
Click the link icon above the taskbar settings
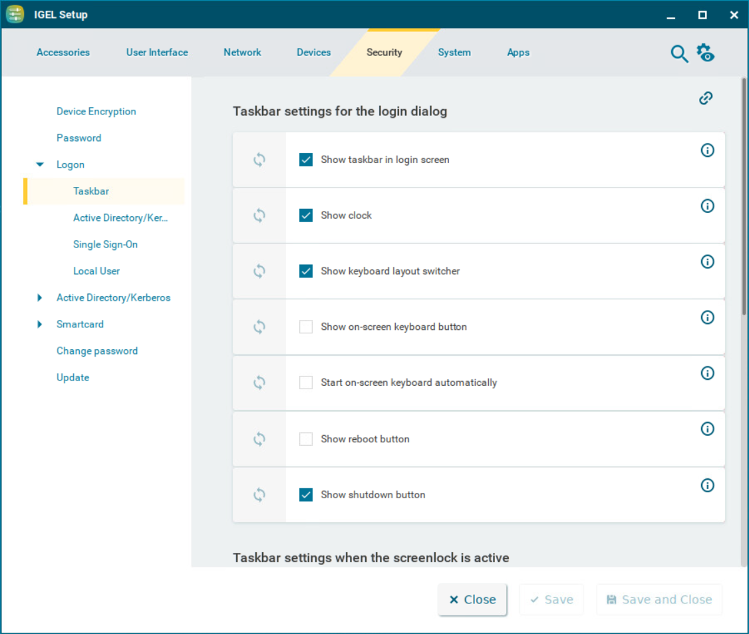[x=706, y=98]
